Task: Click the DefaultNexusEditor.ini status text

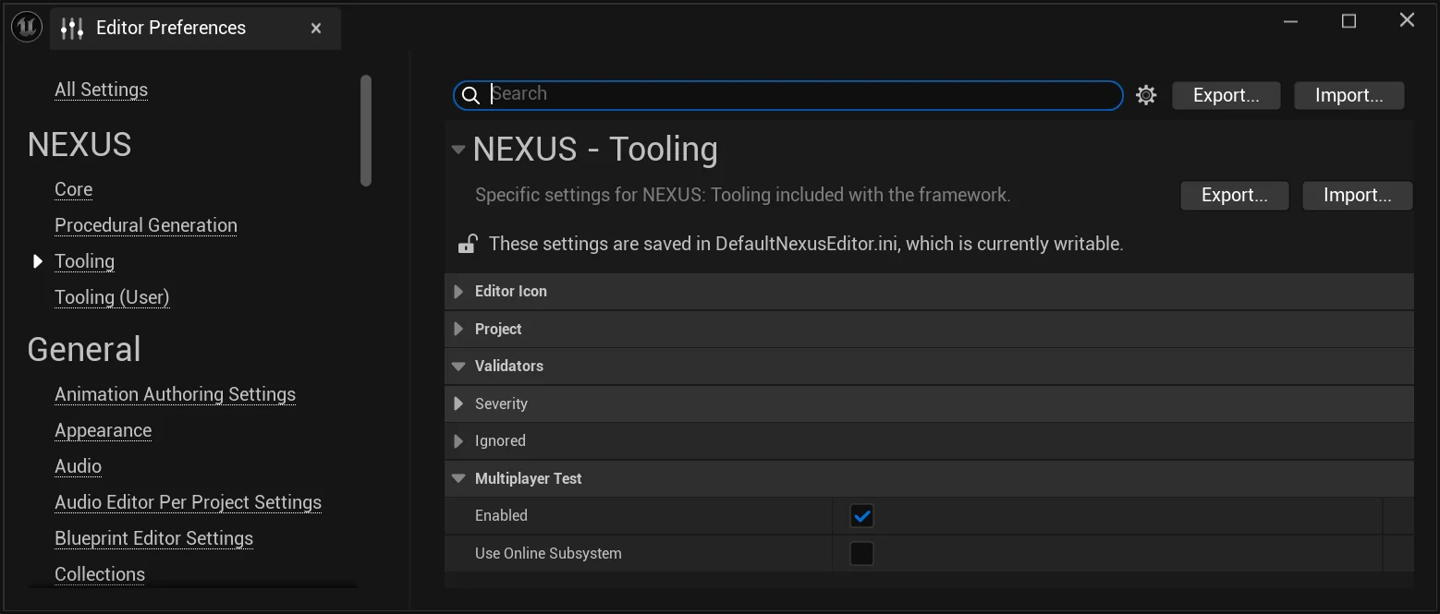Action: 806,244
